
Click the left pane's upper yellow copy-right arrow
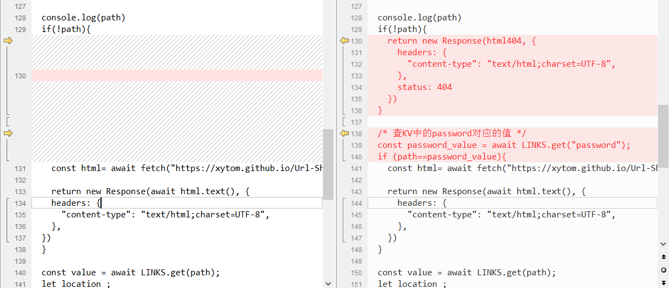coord(8,41)
